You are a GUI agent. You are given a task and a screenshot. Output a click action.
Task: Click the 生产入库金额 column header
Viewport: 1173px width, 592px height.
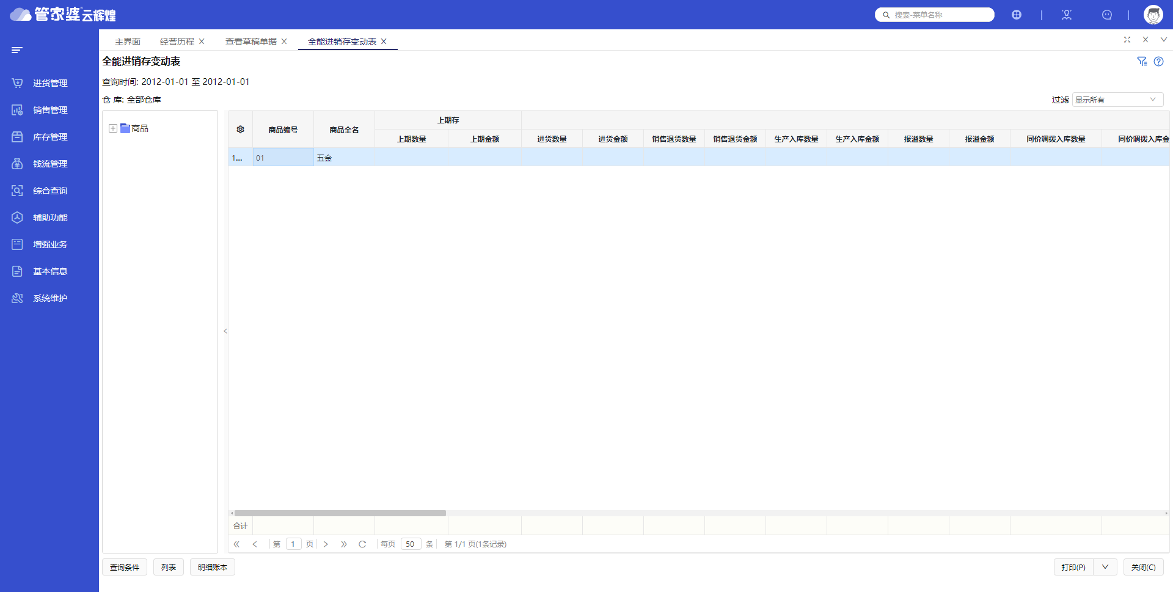858,139
